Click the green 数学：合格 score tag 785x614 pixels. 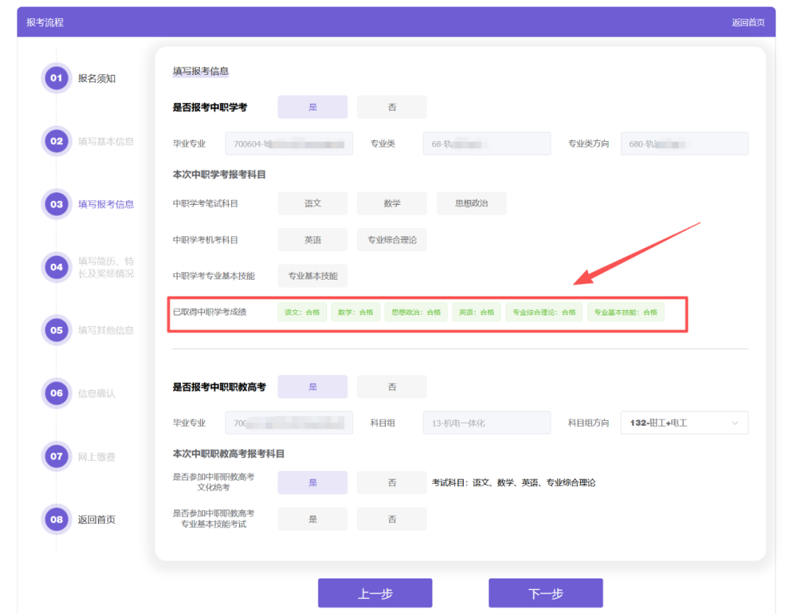coord(355,312)
